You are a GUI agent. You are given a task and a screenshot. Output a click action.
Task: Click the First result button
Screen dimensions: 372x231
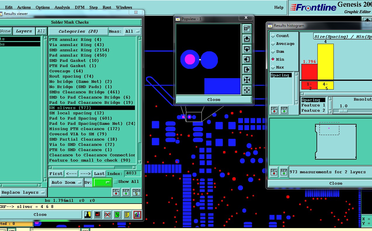[x=56, y=174]
